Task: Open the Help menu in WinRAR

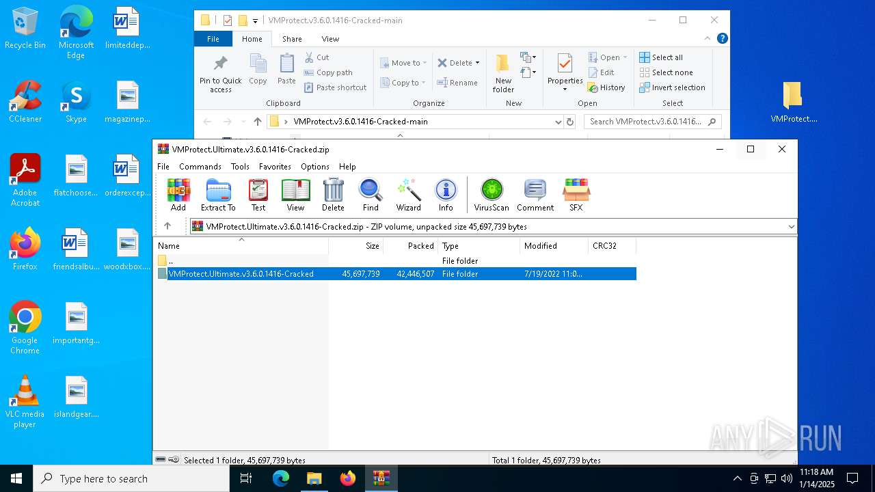Action: click(x=347, y=166)
